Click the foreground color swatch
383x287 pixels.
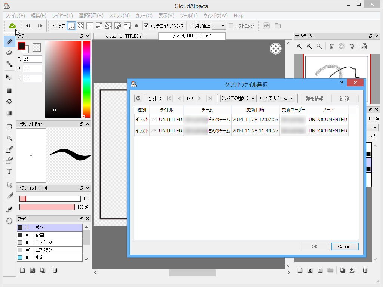[21, 46]
